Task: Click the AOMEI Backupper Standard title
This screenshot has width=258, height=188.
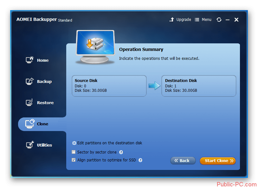Action: coord(44,20)
